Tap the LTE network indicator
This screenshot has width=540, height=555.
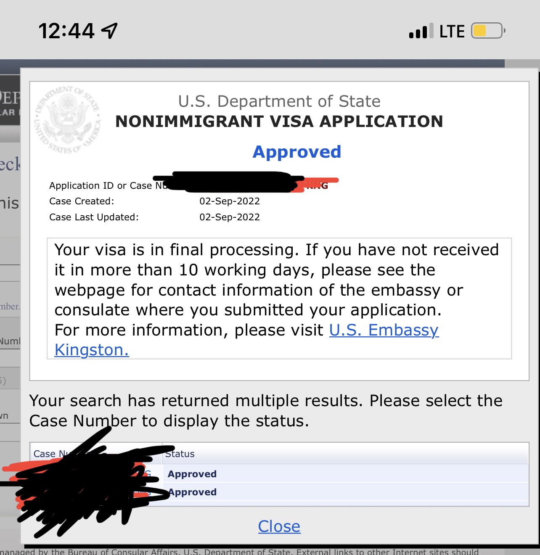click(x=452, y=32)
